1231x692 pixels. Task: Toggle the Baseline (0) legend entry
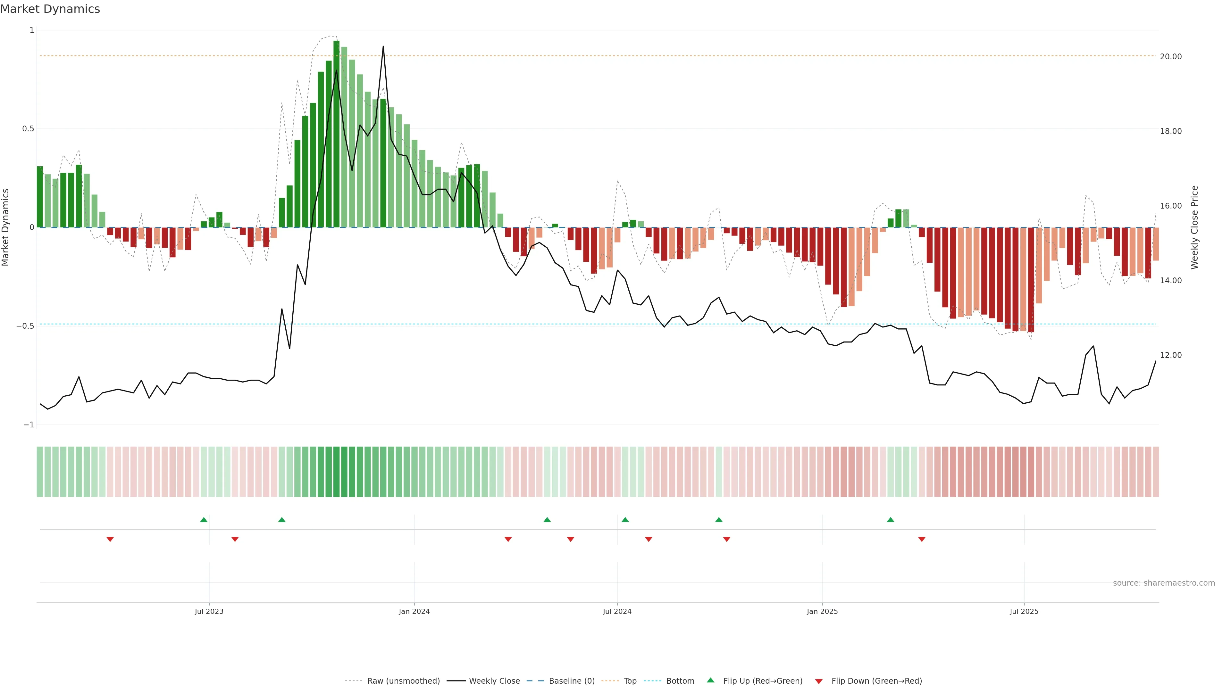[572, 681]
